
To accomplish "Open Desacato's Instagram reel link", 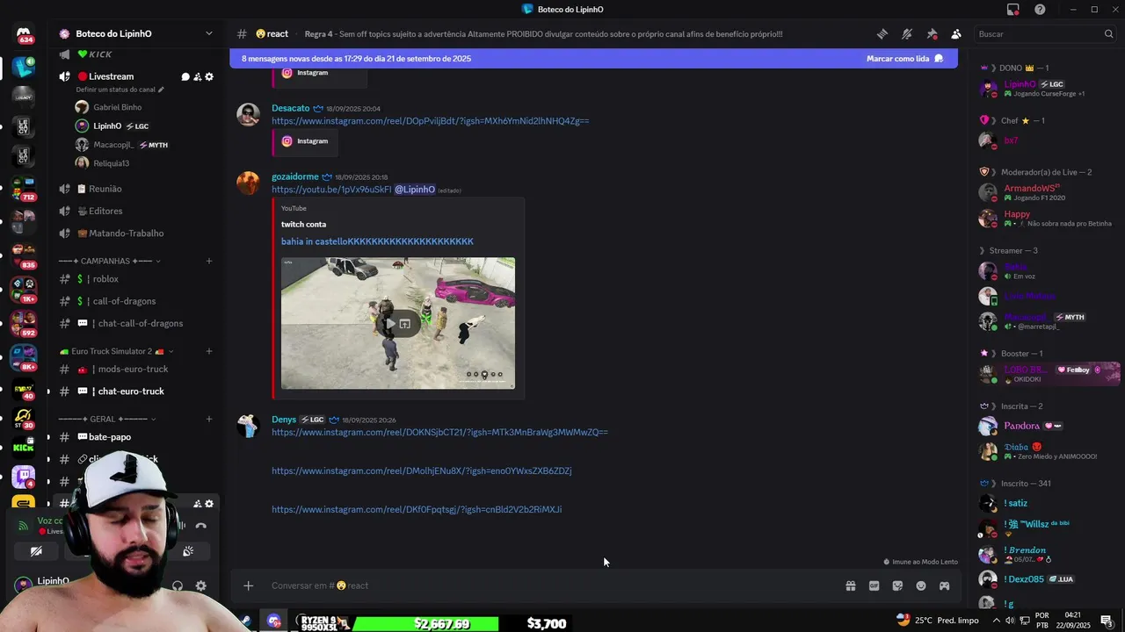I will point(430,121).
